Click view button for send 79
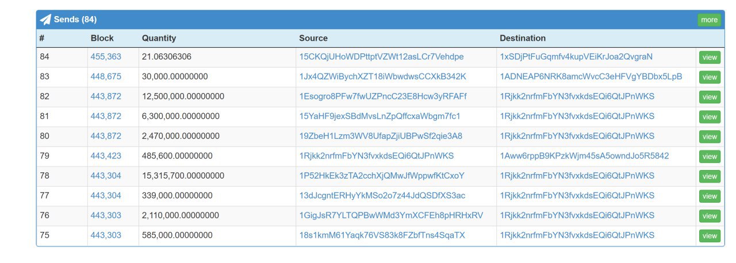The height and width of the screenshot is (263, 736). pos(710,157)
